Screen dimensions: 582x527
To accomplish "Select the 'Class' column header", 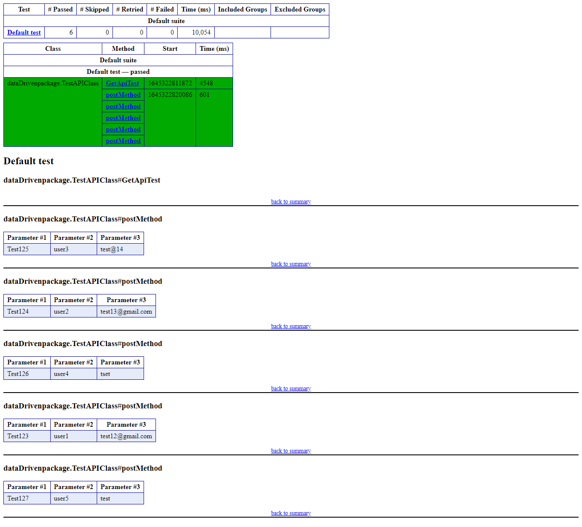I will pyautogui.click(x=53, y=49).
